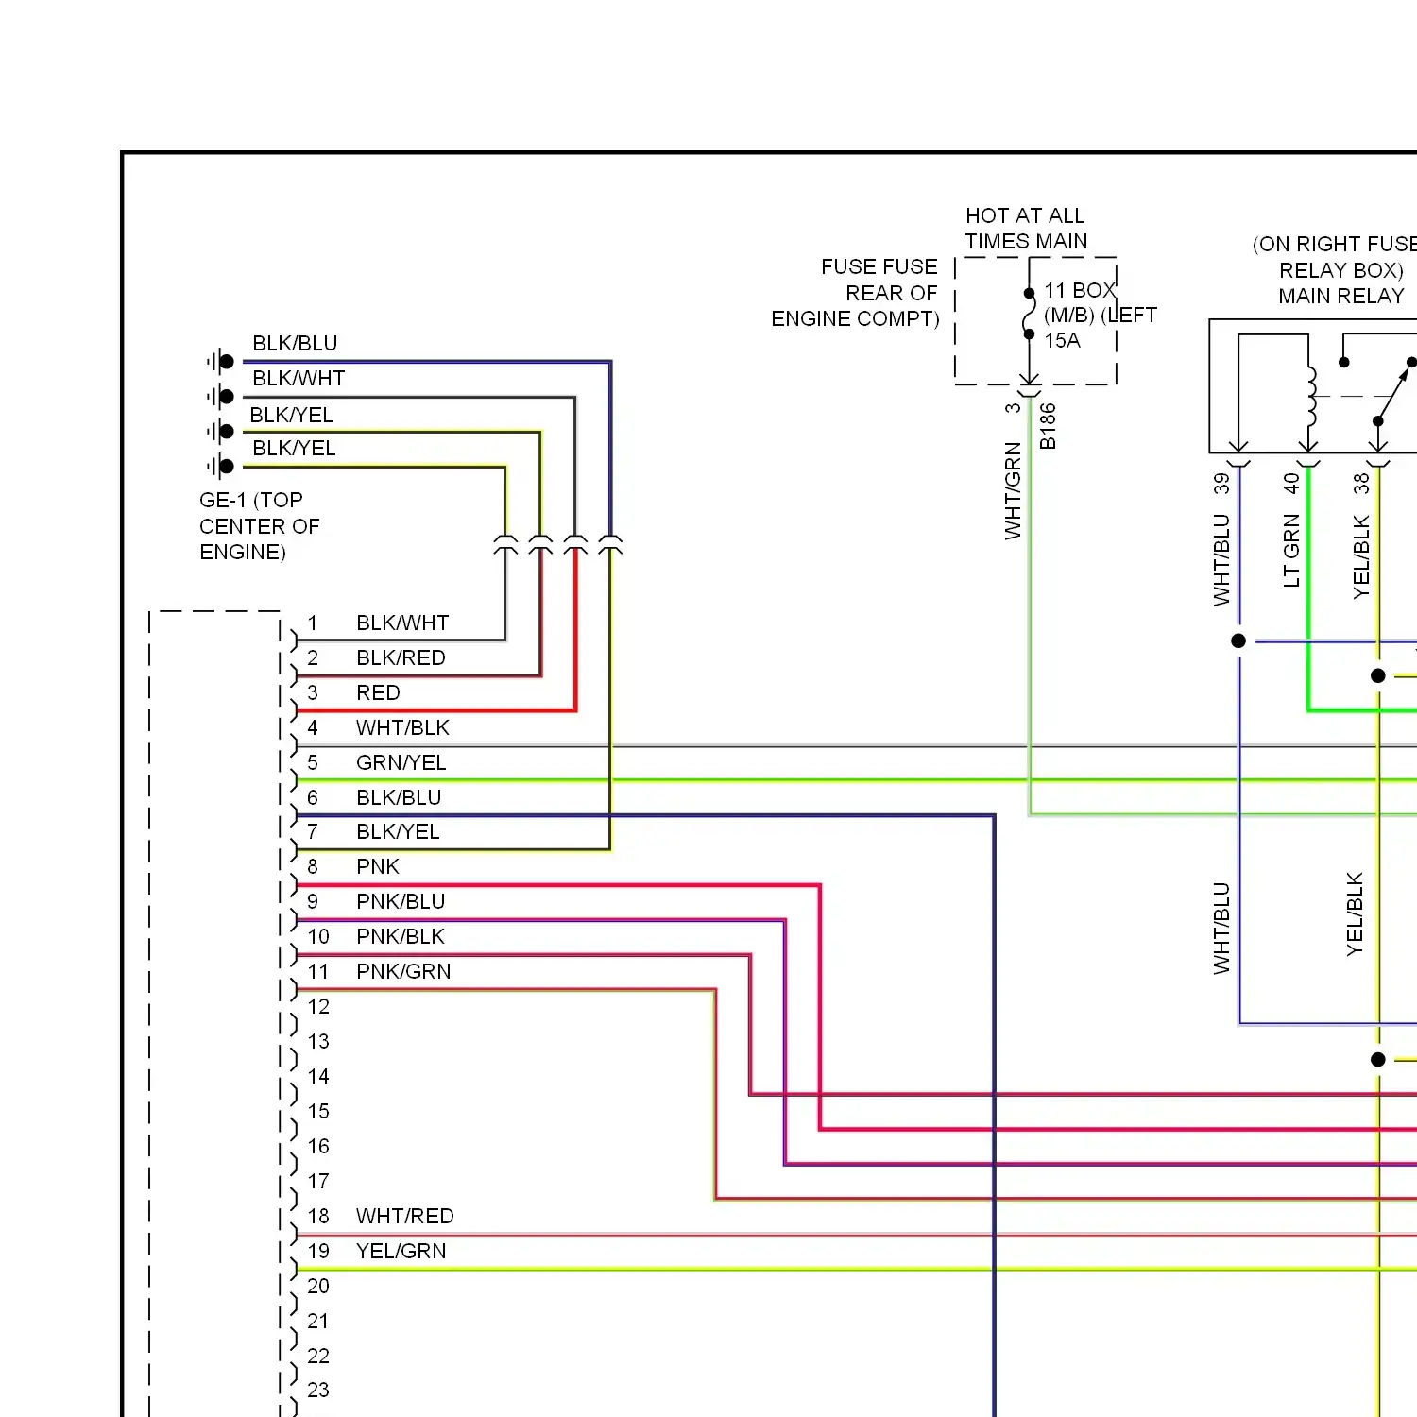This screenshot has height=1417, width=1417.
Task: Select pin 11 PNK/GRN label
Action: coord(403,972)
